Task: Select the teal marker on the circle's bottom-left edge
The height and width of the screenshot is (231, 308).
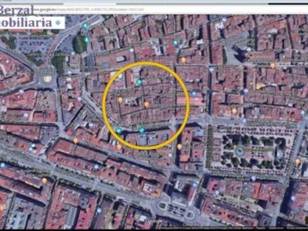Action: 119,130
